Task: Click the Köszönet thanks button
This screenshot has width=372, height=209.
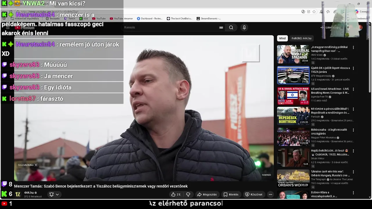Action: [253, 194]
